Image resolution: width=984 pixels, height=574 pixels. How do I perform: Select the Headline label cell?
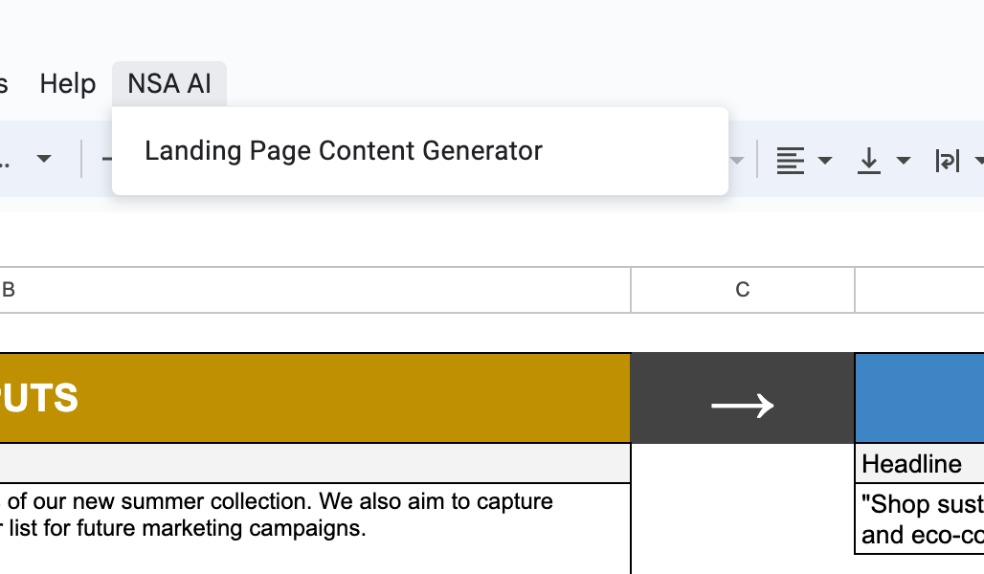coord(920,464)
